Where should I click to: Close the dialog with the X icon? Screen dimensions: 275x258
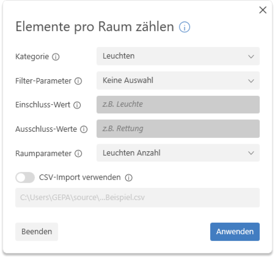coord(263,10)
